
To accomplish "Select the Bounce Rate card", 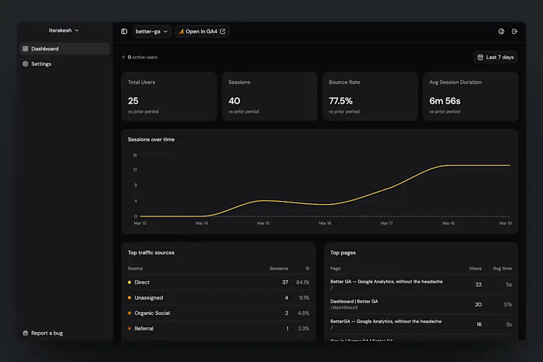I will pyautogui.click(x=370, y=97).
